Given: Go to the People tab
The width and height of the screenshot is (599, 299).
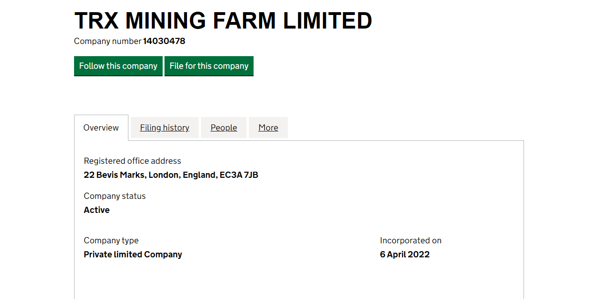Looking at the screenshot, I should coord(224,128).
